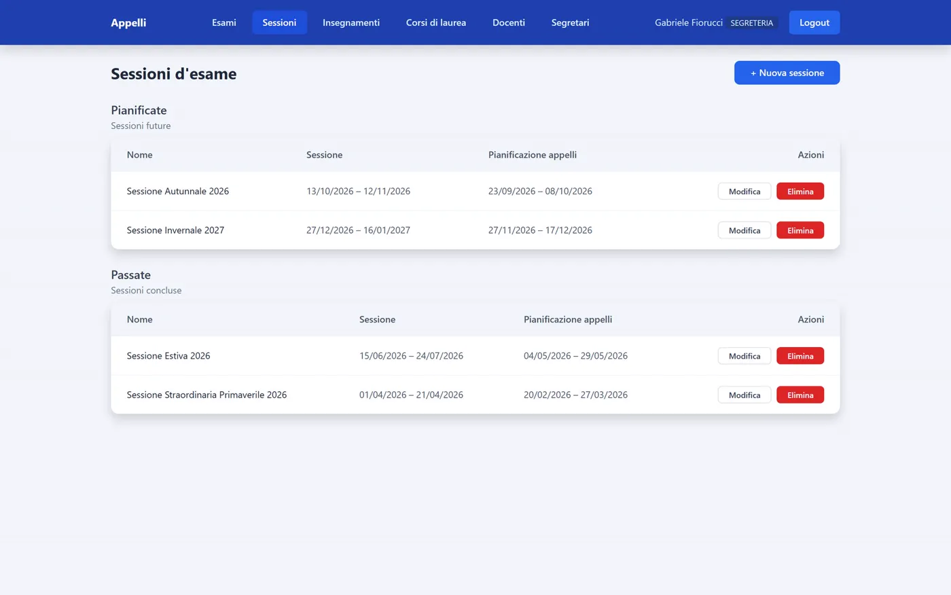Log out with the Logout button
The image size is (951, 595).
(814, 22)
